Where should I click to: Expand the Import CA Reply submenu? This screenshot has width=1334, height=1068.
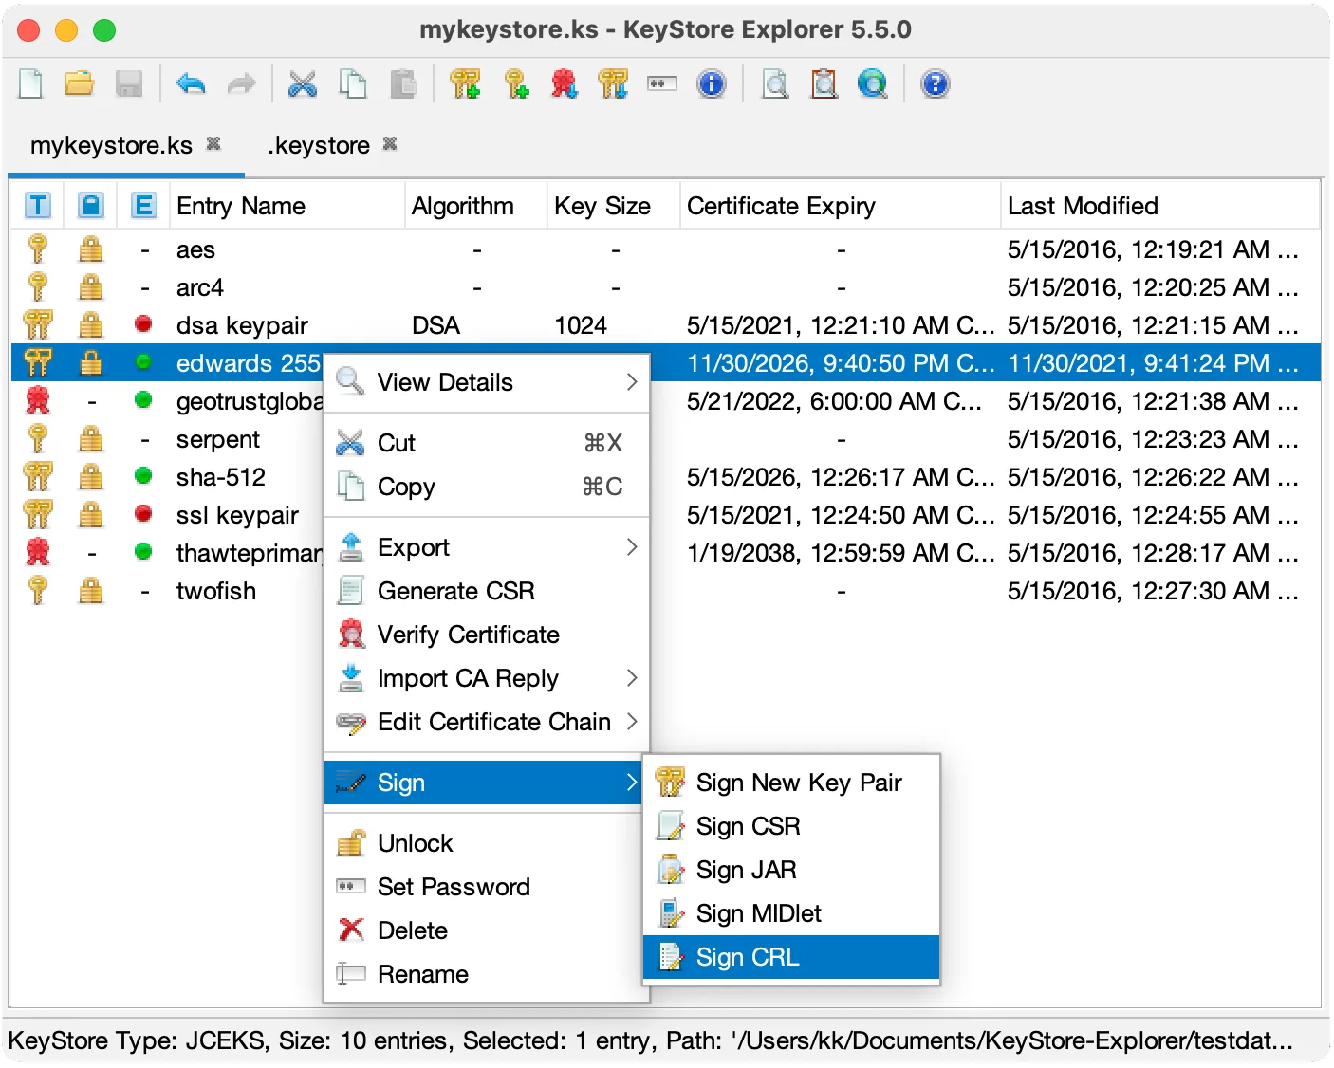coord(487,678)
